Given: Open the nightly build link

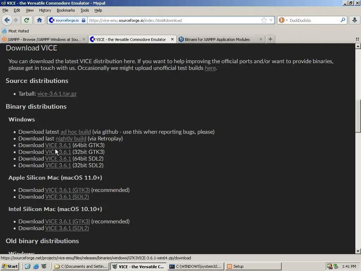Looking at the screenshot, I should tap(71, 138).
